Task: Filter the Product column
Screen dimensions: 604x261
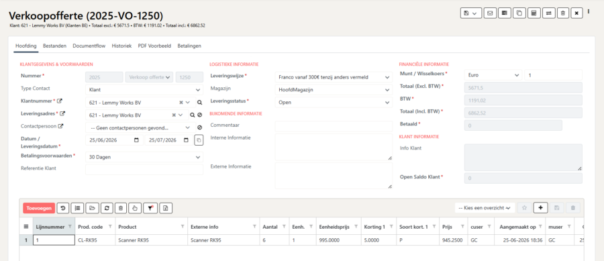Action: tap(183, 227)
